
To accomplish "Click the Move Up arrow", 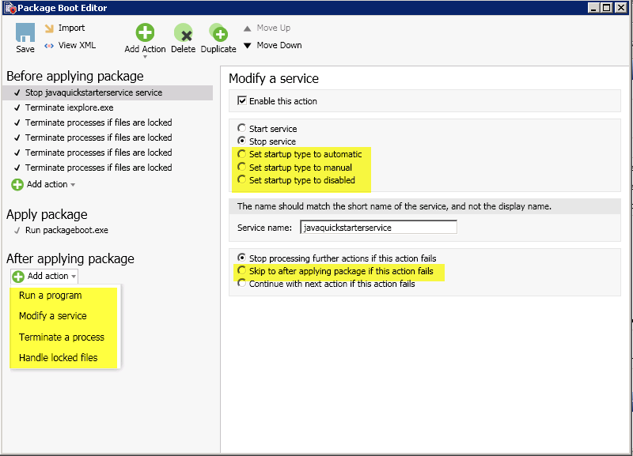I will [248, 28].
